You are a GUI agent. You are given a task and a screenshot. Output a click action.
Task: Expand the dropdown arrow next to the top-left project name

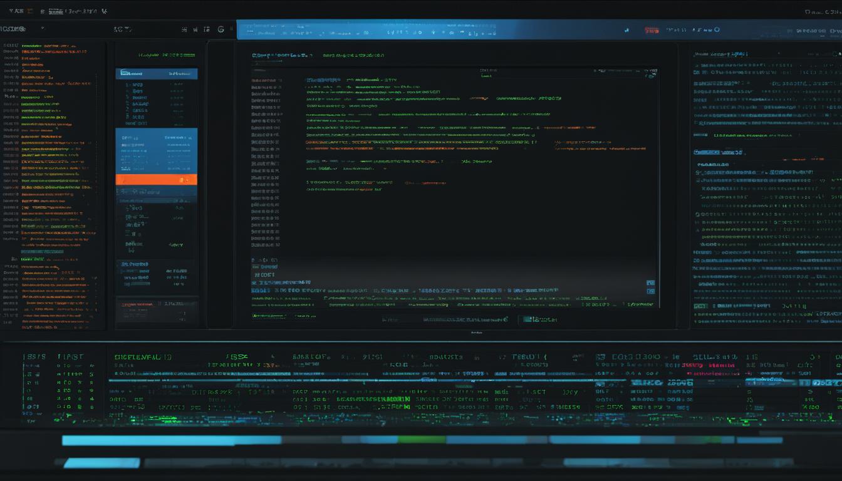click(42, 29)
